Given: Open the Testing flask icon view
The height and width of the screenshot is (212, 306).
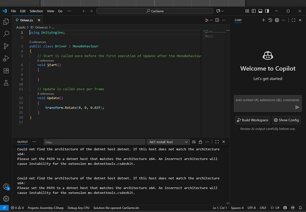Looking at the screenshot, I should (x=6, y=83).
